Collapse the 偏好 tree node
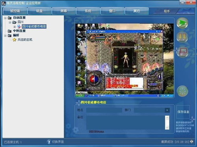The height and width of the screenshot is (147, 197). [5, 35]
